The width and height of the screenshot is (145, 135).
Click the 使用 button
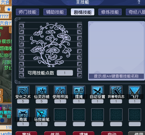(x=137, y=133)
